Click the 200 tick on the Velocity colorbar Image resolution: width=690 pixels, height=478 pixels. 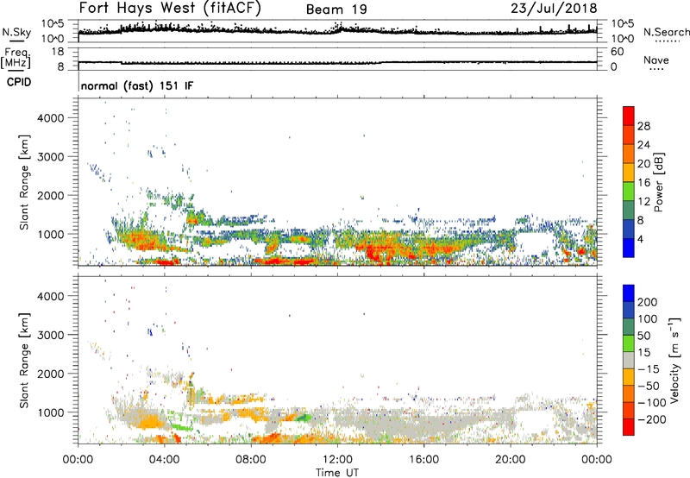(648, 302)
